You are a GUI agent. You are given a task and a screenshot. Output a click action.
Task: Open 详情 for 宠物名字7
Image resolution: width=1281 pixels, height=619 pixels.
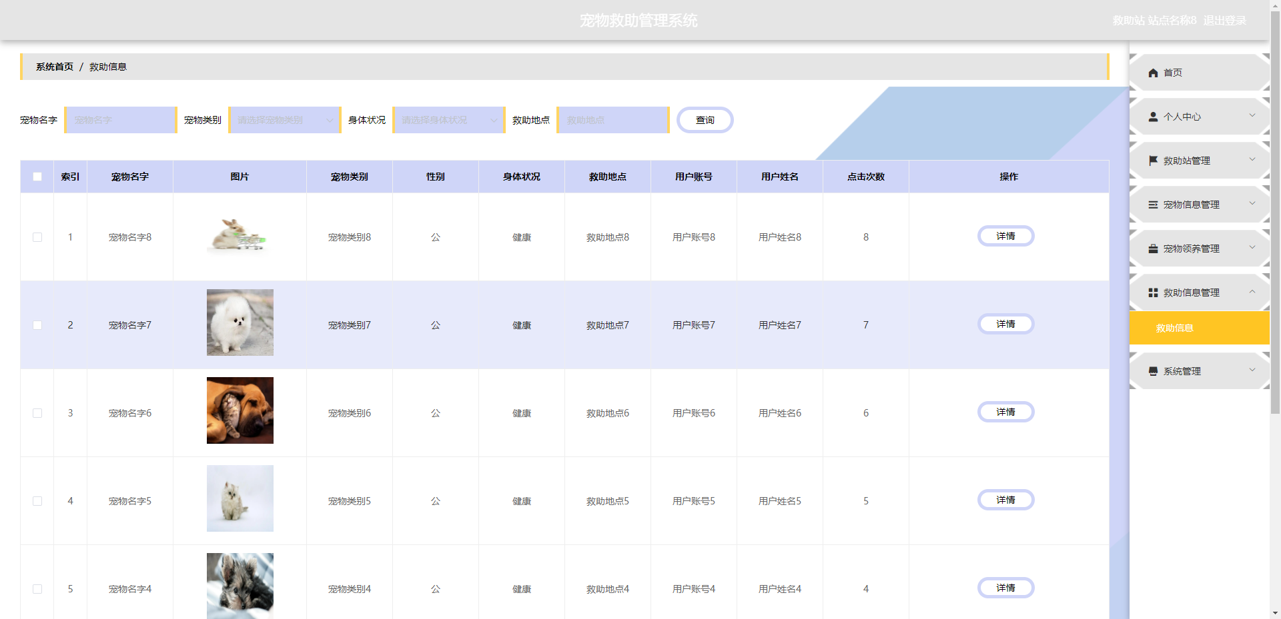pyautogui.click(x=1005, y=324)
